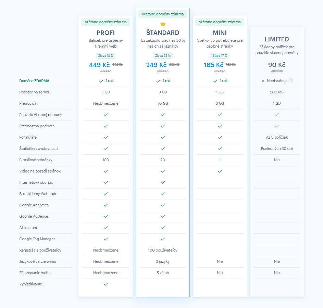Click the AI asistent row label

pos(28,228)
